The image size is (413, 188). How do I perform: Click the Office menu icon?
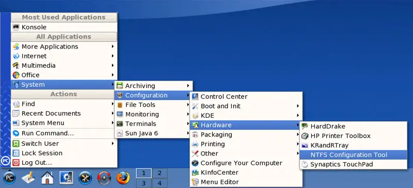(16, 75)
